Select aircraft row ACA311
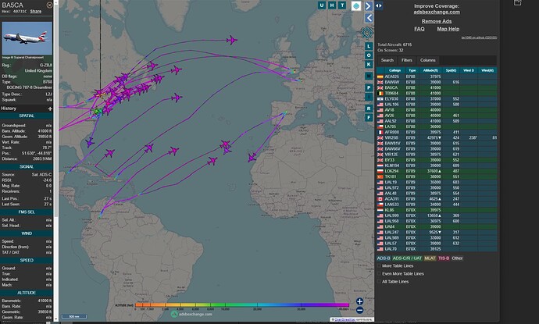539x324 pixels. [437, 199]
